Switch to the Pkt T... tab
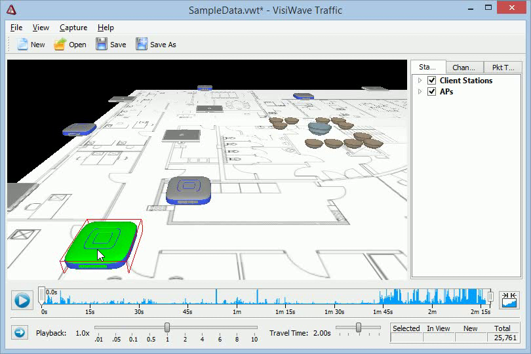Screen dimensions: 531x354 [x=503, y=68]
